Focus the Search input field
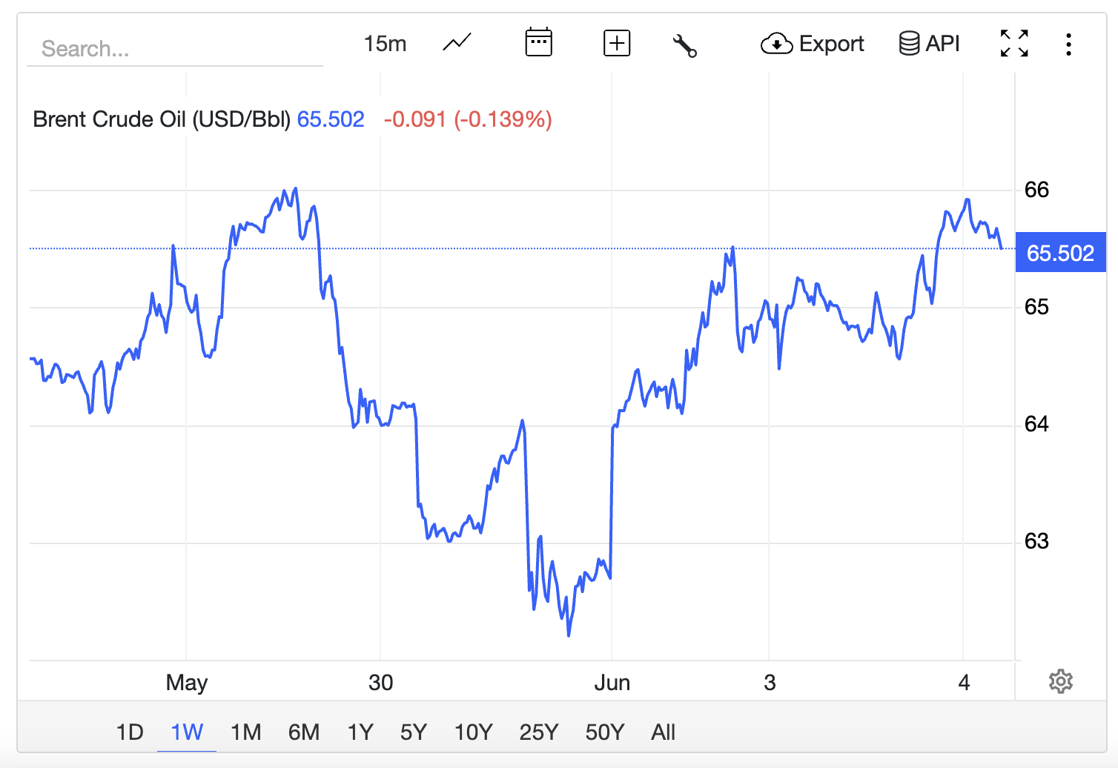Image resolution: width=1118 pixels, height=768 pixels. (x=175, y=49)
